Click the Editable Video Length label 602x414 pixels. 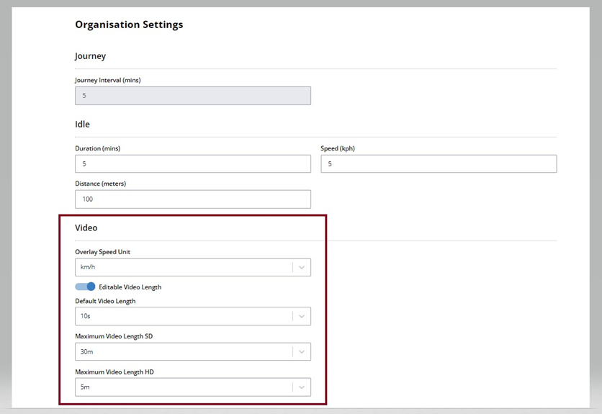click(130, 287)
